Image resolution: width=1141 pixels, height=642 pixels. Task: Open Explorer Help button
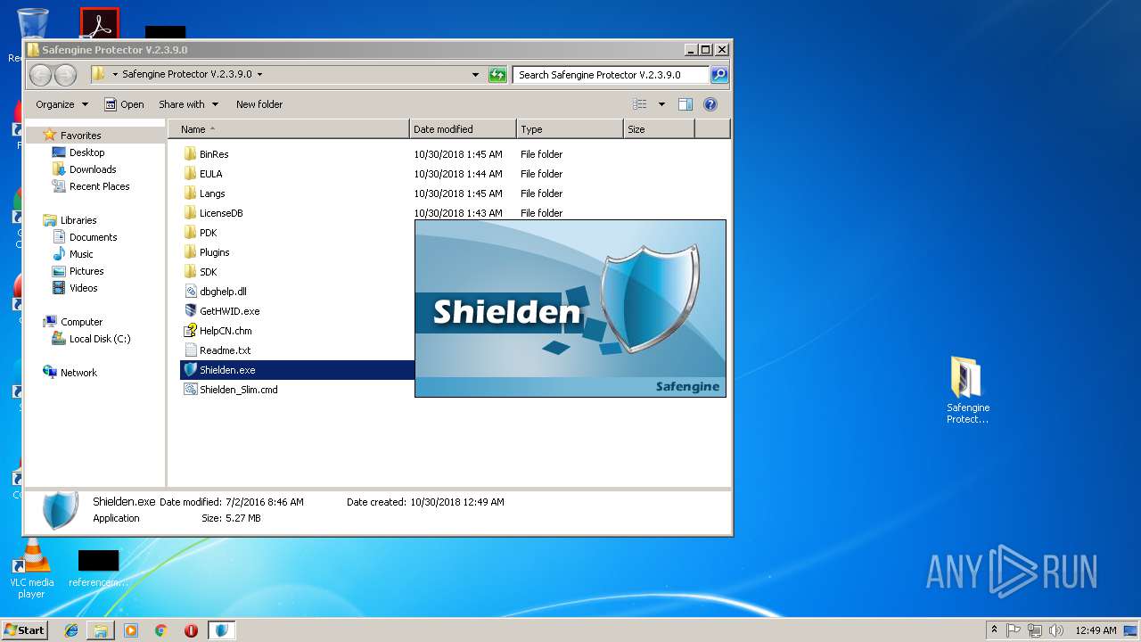coord(710,104)
